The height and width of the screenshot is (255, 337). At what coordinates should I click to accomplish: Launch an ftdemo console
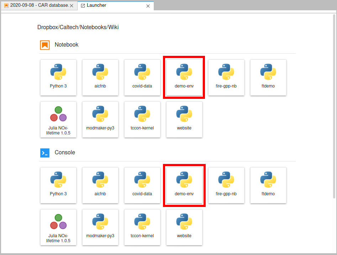tap(268, 185)
